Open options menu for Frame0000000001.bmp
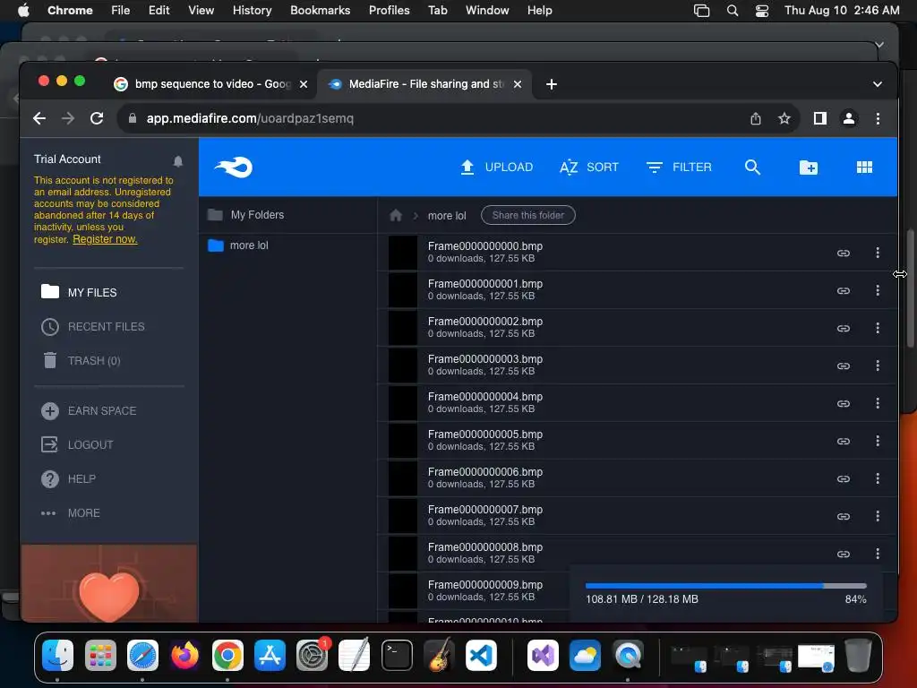917x688 pixels. (x=878, y=290)
